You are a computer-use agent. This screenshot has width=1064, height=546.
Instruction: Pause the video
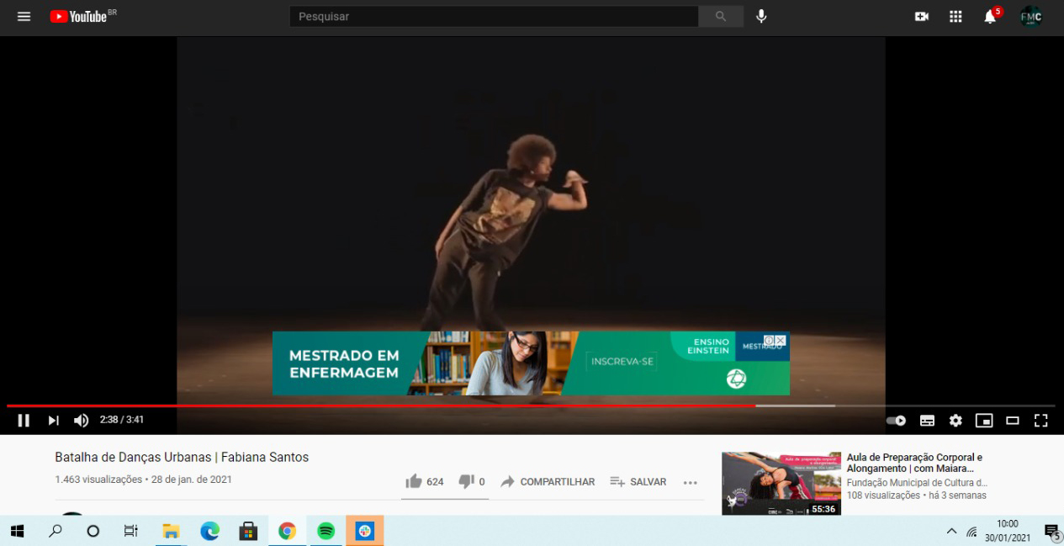click(x=24, y=420)
